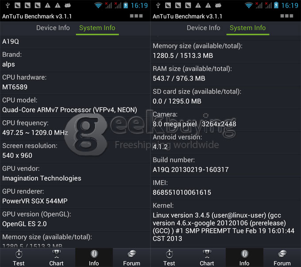301x267 pixels.
Task: Tap USB icon in left status bar
Action: tap(8, 5)
